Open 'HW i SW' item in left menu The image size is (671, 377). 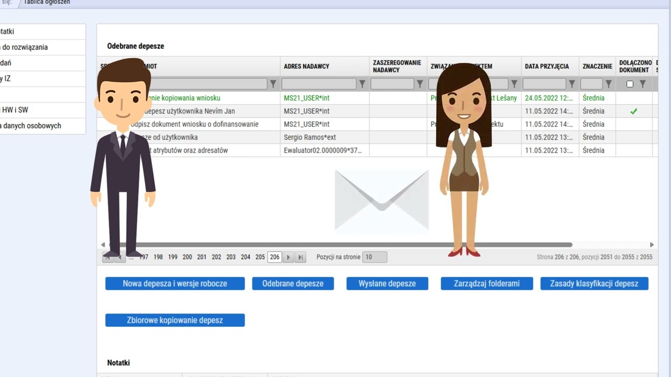(x=42, y=110)
